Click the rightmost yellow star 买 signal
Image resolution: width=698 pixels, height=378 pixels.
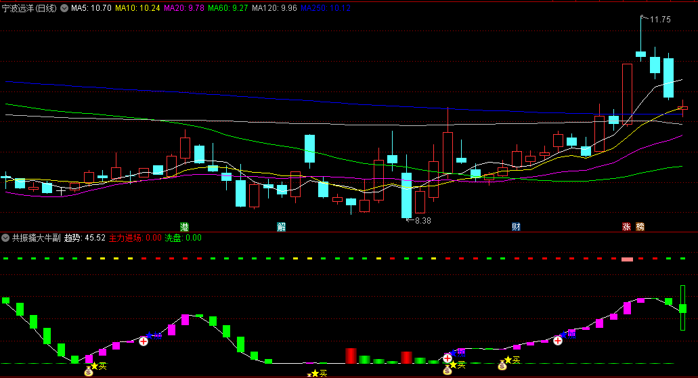click(512, 360)
